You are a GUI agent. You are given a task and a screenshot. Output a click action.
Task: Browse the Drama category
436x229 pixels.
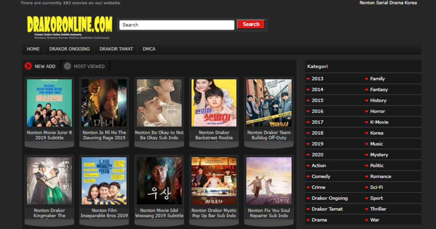[319, 220]
